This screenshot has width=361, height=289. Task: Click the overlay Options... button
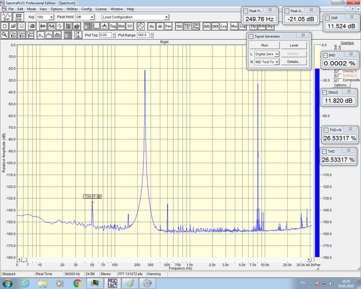click(341, 85)
